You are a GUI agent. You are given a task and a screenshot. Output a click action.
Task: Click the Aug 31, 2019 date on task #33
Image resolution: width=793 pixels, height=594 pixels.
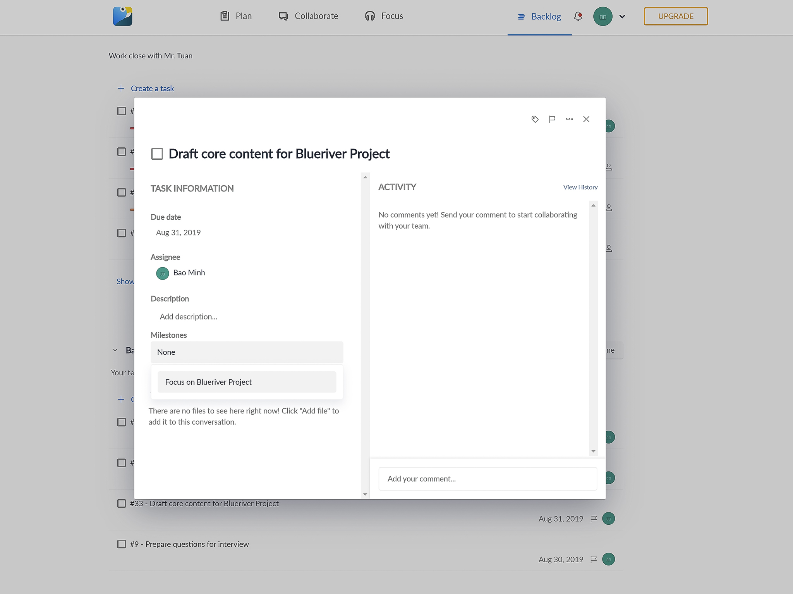561,519
